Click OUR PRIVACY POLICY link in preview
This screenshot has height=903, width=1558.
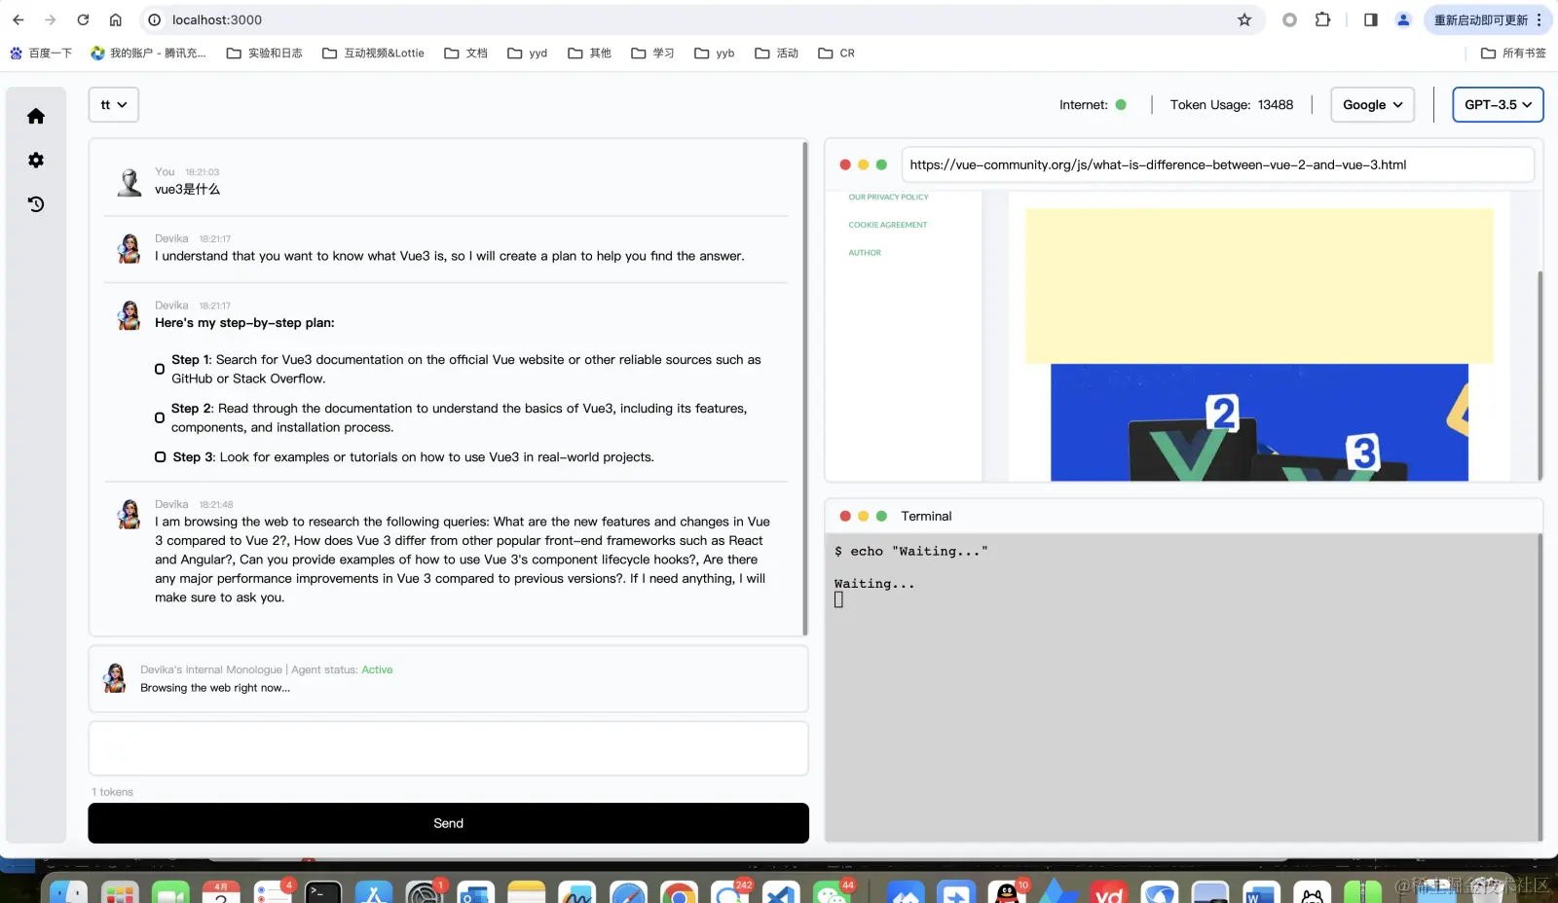[x=888, y=197]
